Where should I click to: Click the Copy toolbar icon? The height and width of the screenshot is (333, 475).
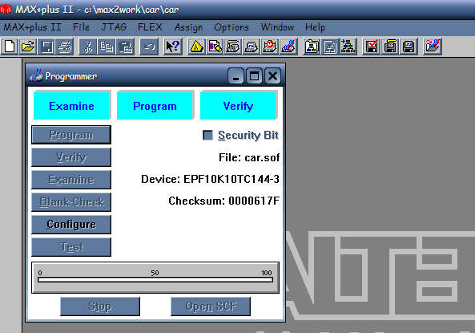(107, 47)
